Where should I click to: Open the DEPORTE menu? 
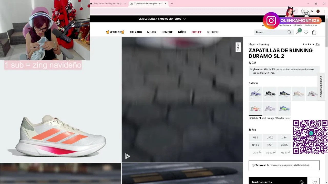click(x=213, y=32)
